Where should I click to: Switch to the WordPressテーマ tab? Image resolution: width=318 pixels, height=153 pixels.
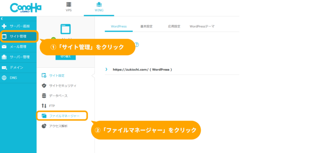point(202,26)
